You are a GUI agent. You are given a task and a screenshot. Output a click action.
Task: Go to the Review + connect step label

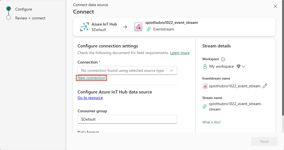click(30, 18)
